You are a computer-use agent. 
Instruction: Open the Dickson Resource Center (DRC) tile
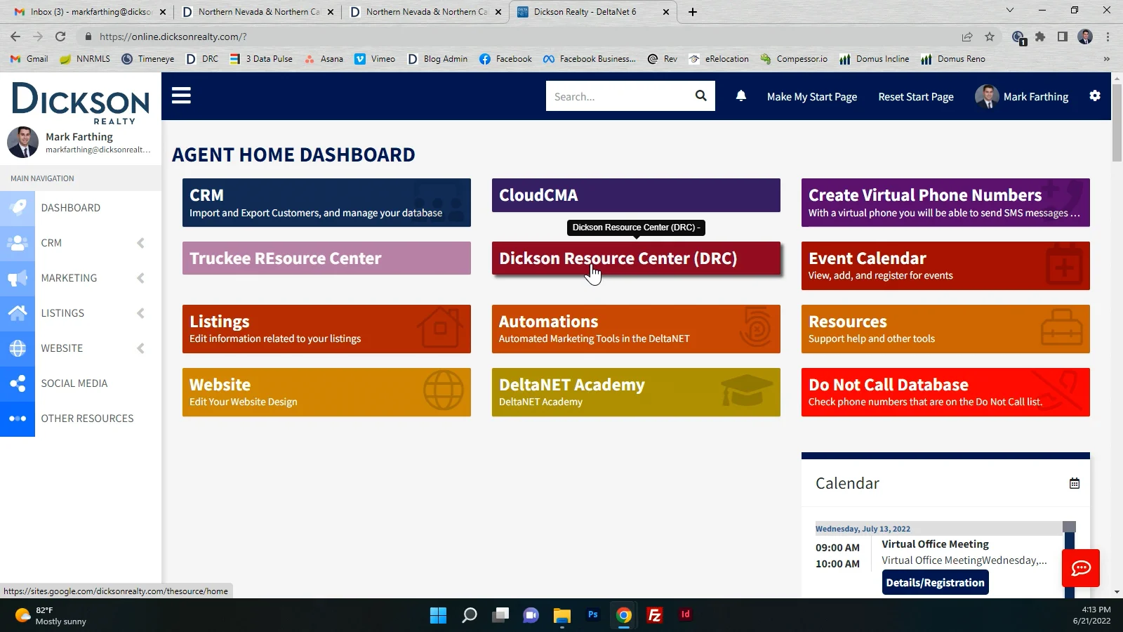[x=636, y=258]
